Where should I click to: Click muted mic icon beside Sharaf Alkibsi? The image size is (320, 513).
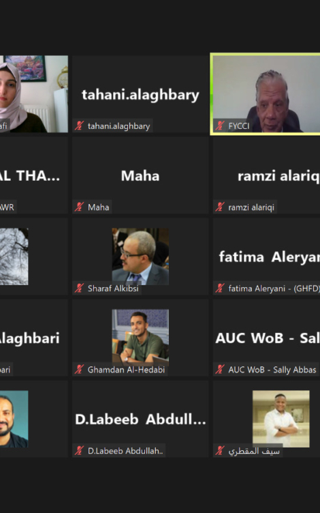79,288
